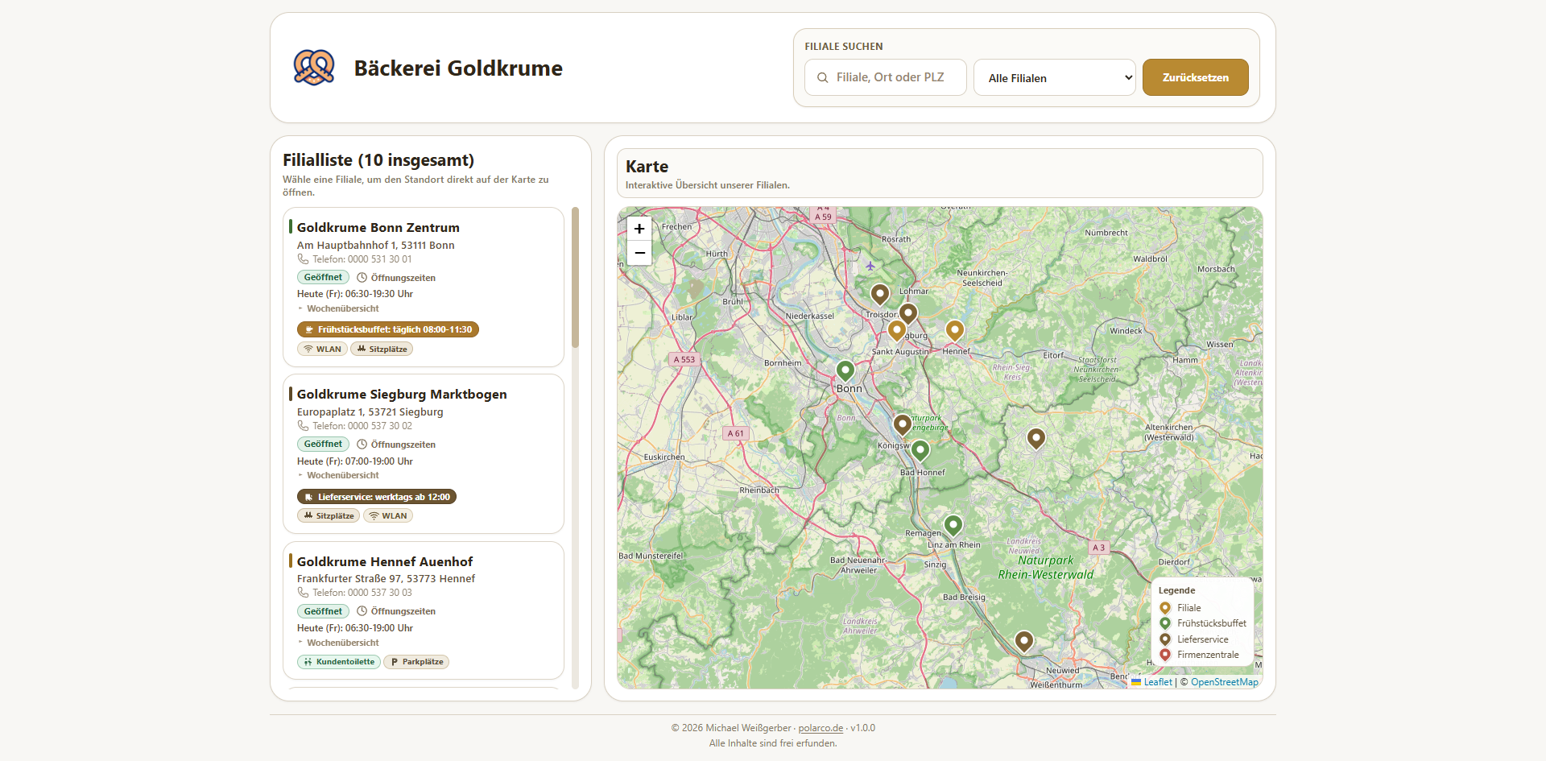The image size is (1546, 761).
Task: Open the Leaflet attribution link
Action: (x=1157, y=682)
